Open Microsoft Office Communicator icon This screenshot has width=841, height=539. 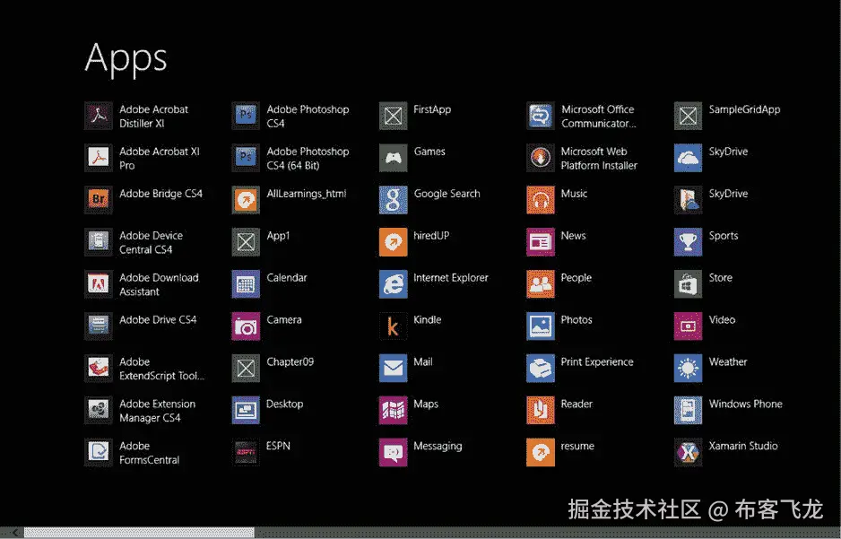[541, 116]
